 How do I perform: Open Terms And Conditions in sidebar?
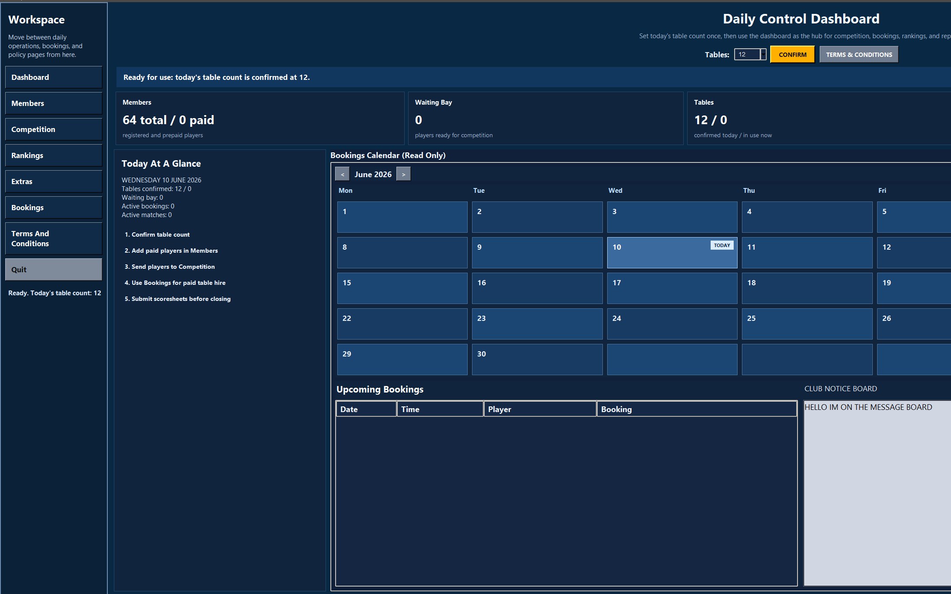54,238
